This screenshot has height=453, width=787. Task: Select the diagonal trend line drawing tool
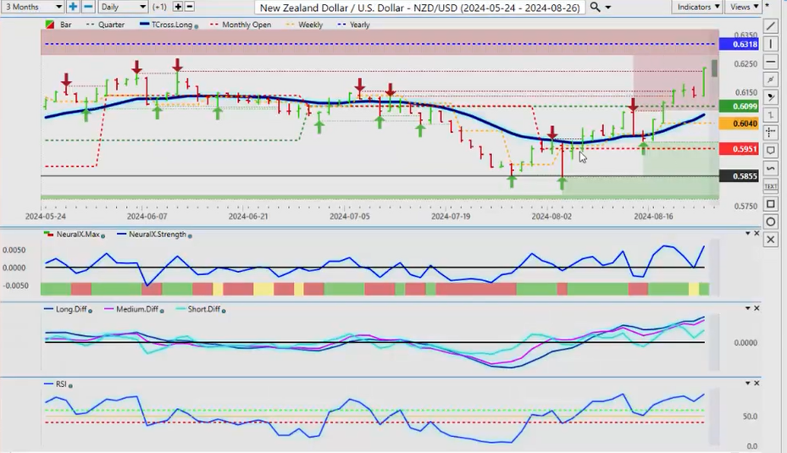click(x=770, y=26)
